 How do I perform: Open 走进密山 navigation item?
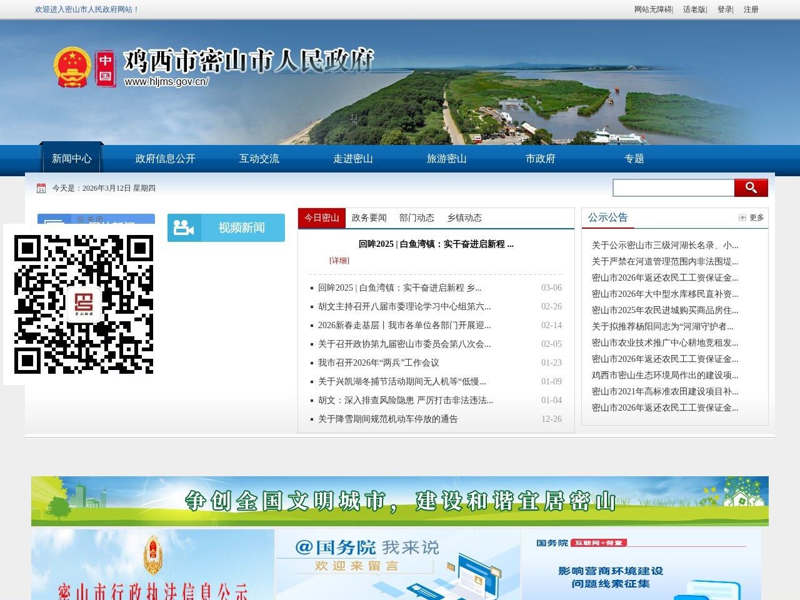point(353,159)
